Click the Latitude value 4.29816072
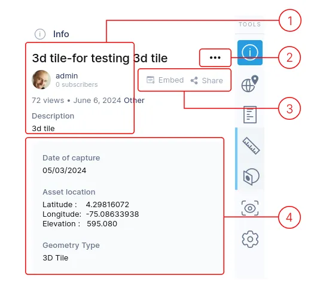Viewport: 317px width, 288px height. [107, 205]
